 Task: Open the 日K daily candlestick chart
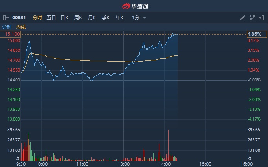(x=64, y=18)
